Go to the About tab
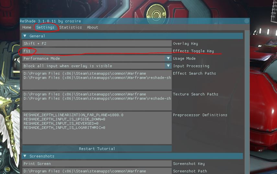The height and width of the screenshot is (174, 277). (92, 27)
